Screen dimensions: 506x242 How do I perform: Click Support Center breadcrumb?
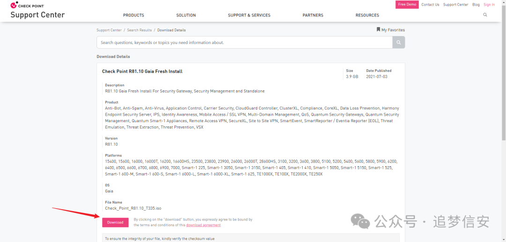(109, 30)
